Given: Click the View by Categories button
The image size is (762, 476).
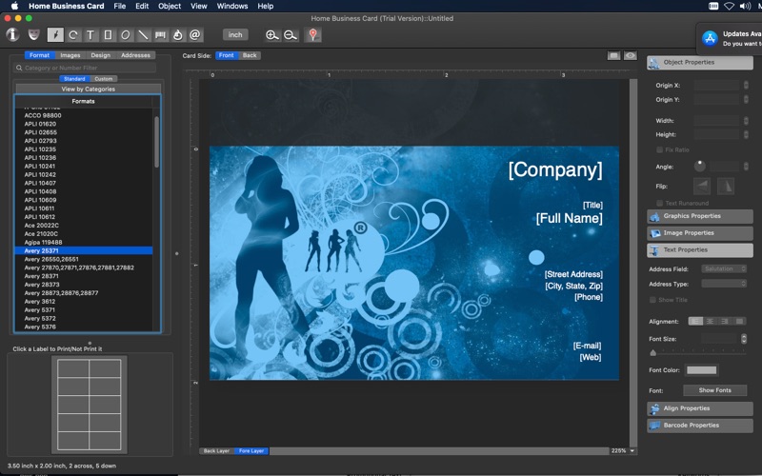Looking at the screenshot, I should (x=88, y=89).
